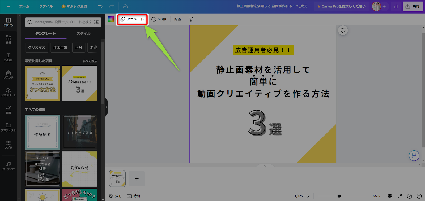Switch to the スタイル tab

(84, 33)
